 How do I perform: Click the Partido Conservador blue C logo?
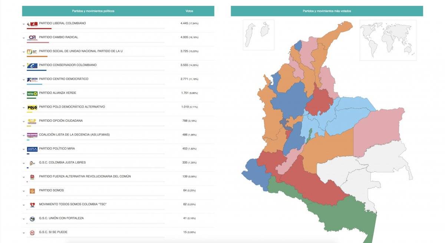click(32, 65)
